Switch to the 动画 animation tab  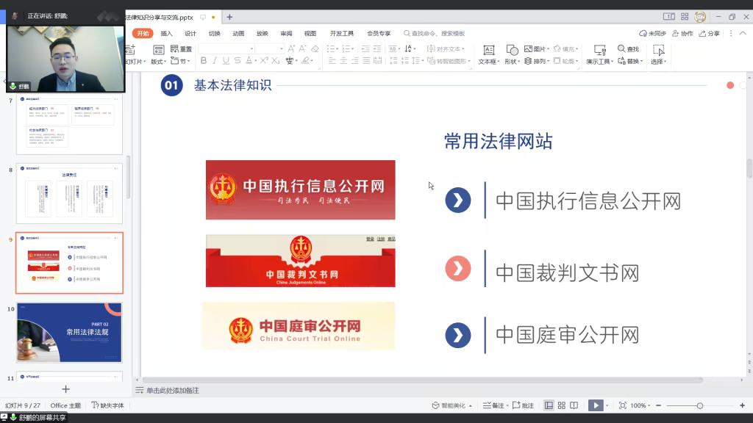tap(238, 33)
